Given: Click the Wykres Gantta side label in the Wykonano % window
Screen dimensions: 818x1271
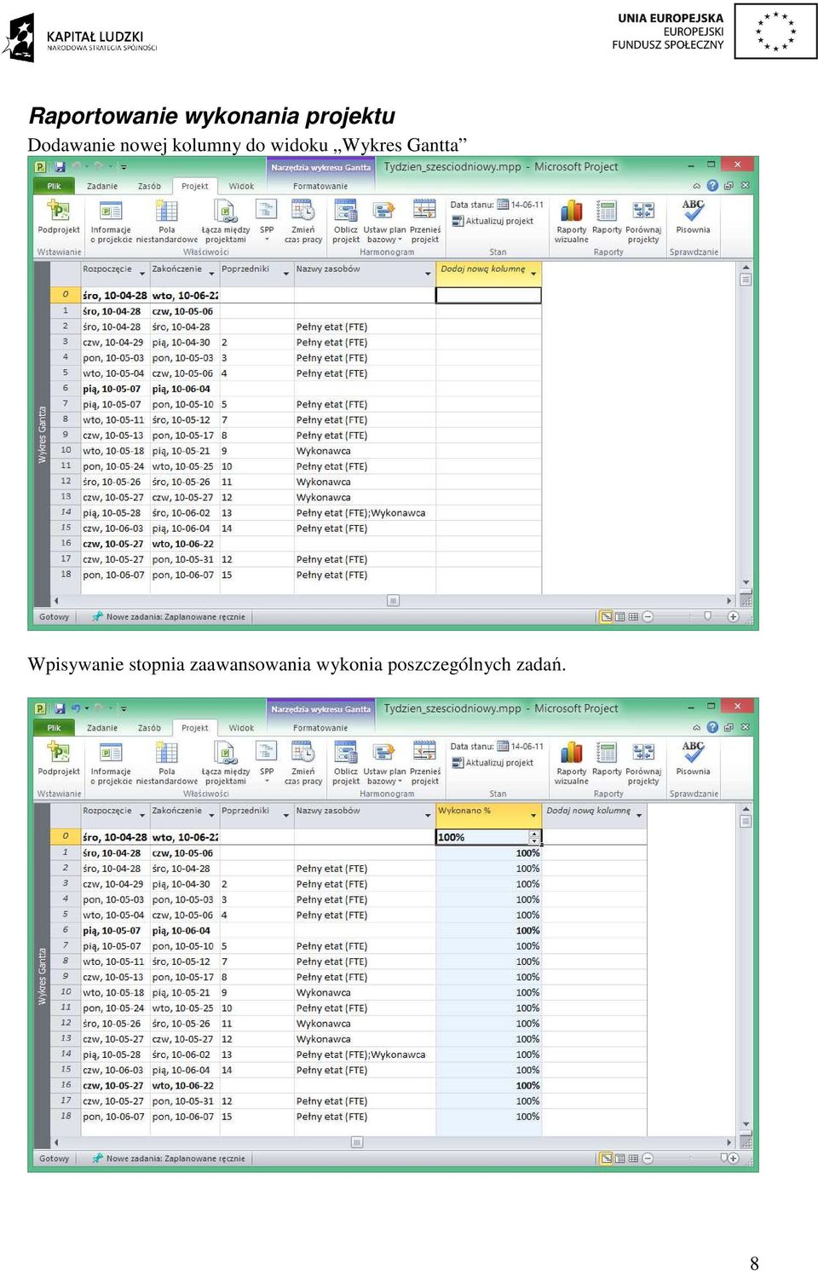Looking at the screenshot, I should tap(42, 976).
